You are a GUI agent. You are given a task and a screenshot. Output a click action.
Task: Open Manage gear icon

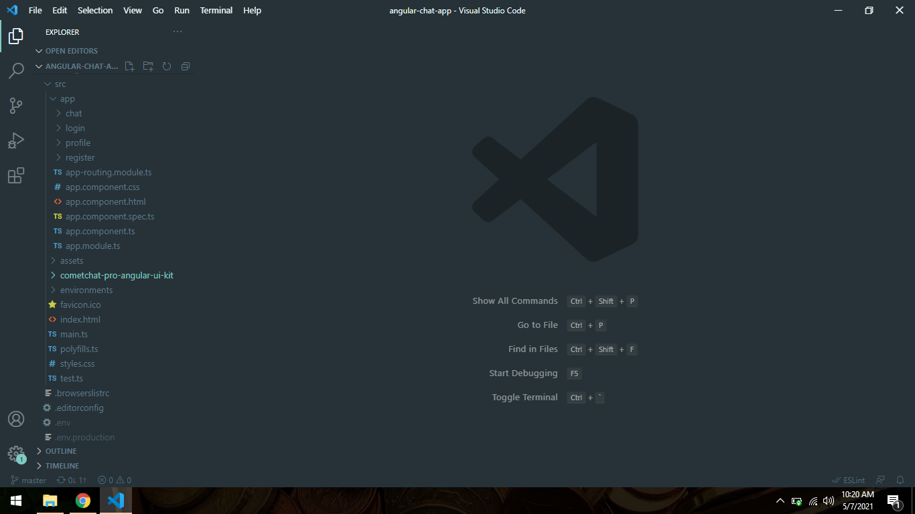click(x=16, y=454)
